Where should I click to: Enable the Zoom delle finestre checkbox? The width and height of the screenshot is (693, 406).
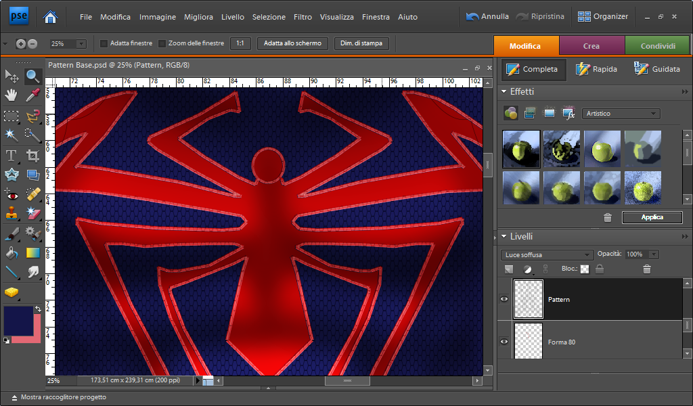coord(162,43)
